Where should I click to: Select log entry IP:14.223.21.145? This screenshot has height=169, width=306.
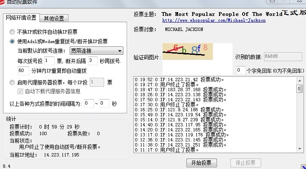[180, 140]
